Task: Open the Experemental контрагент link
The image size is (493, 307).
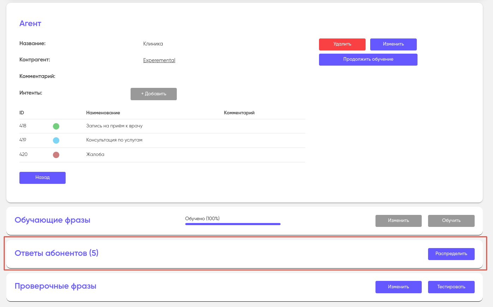Action: (159, 60)
